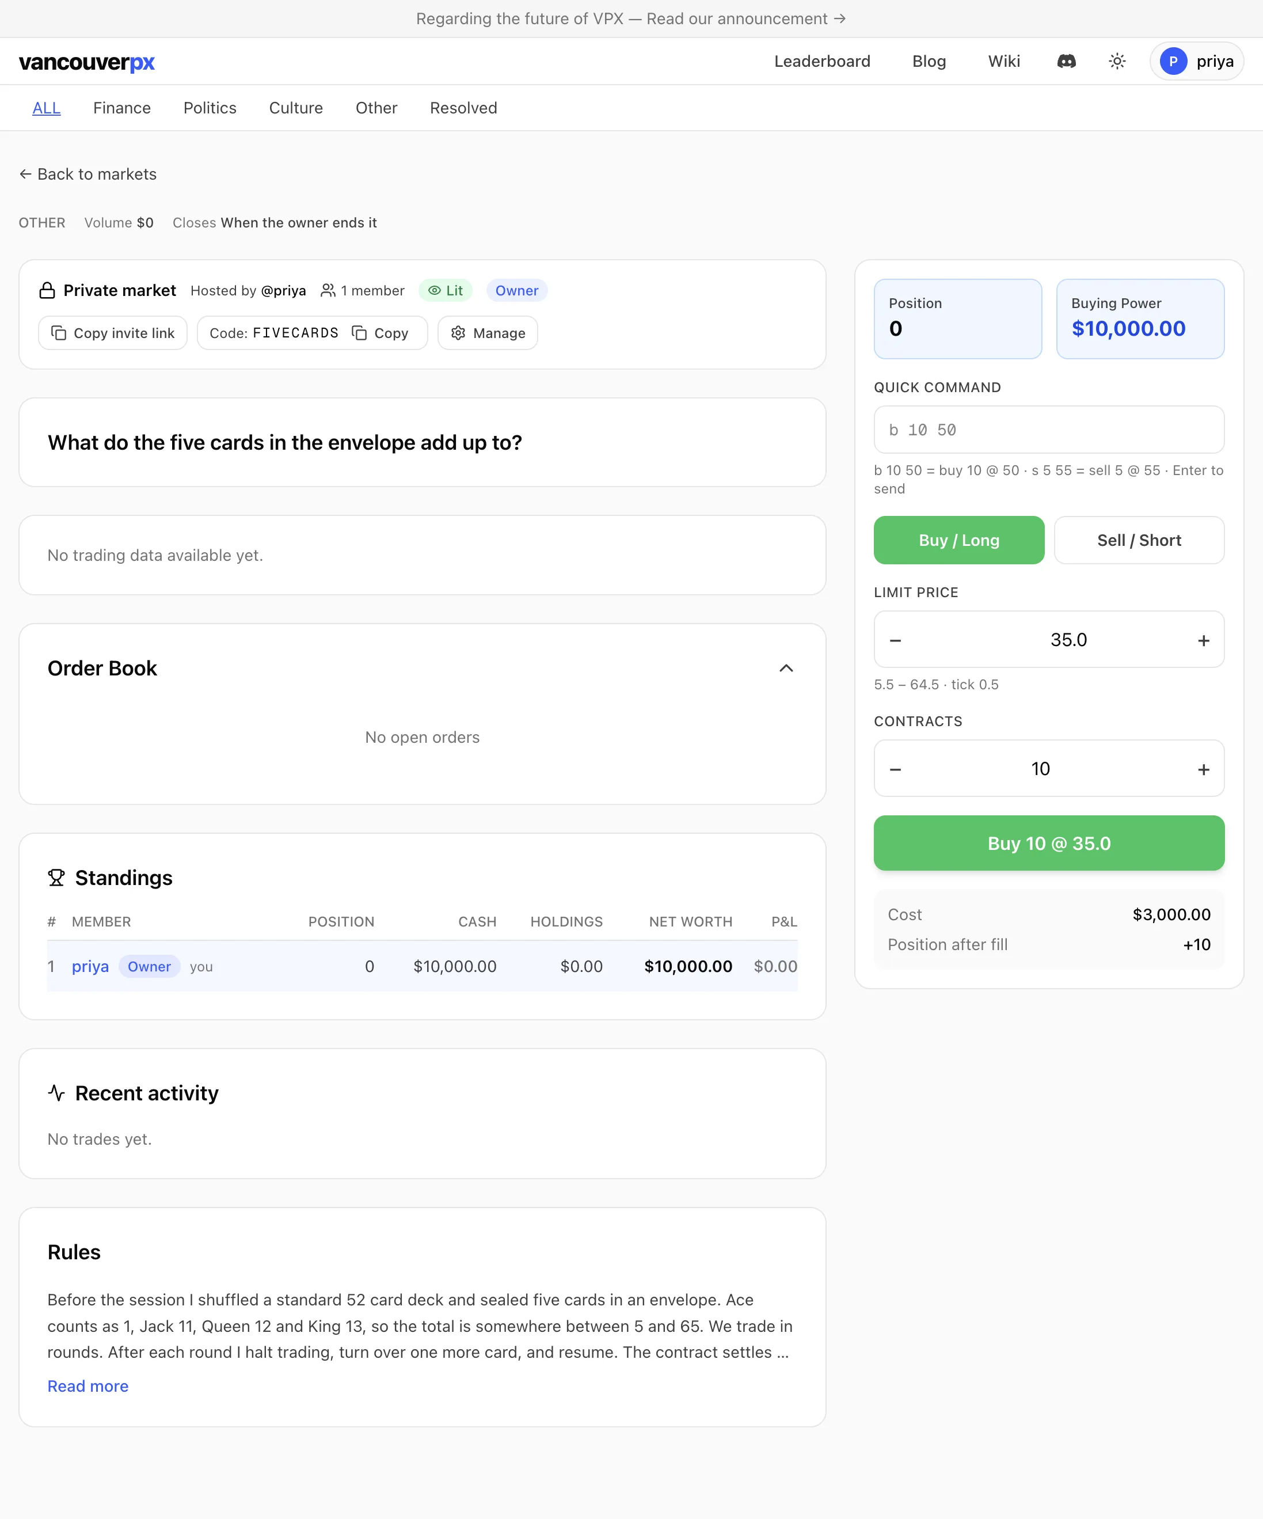Click the 1 member count
Screen dimensions: 1263x1519
(x=362, y=291)
